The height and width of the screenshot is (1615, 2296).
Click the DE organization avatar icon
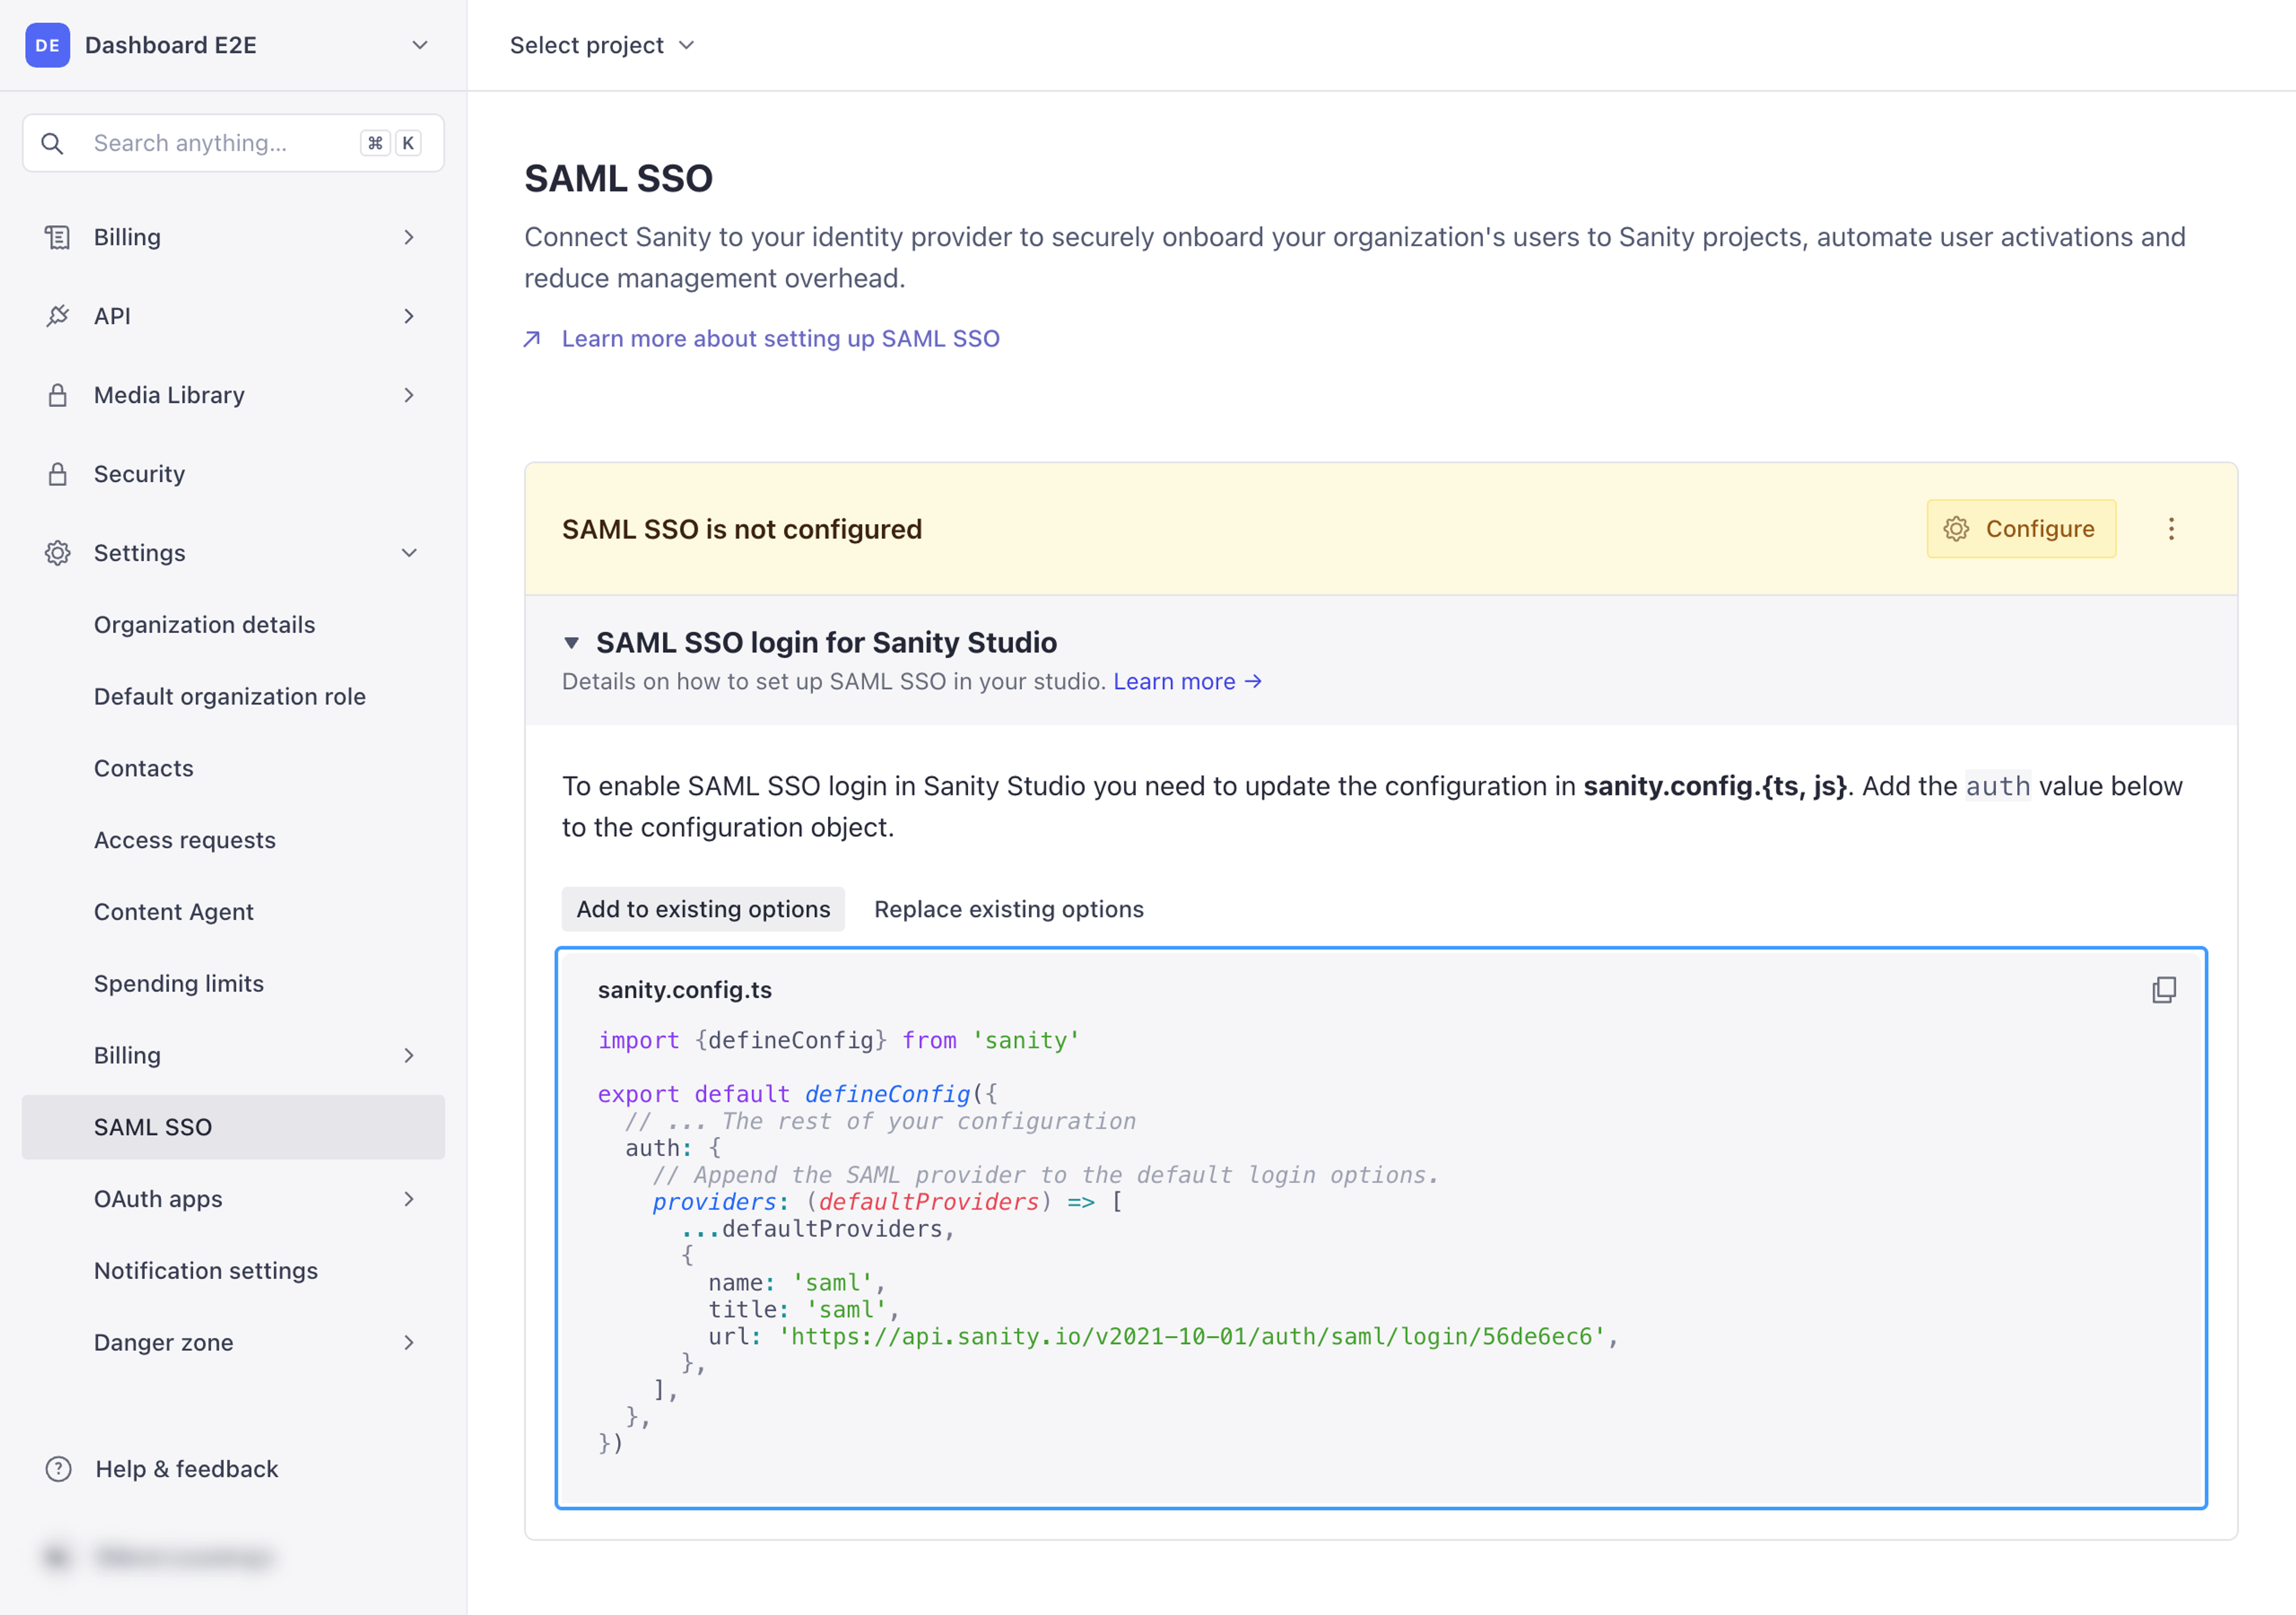click(x=47, y=45)
